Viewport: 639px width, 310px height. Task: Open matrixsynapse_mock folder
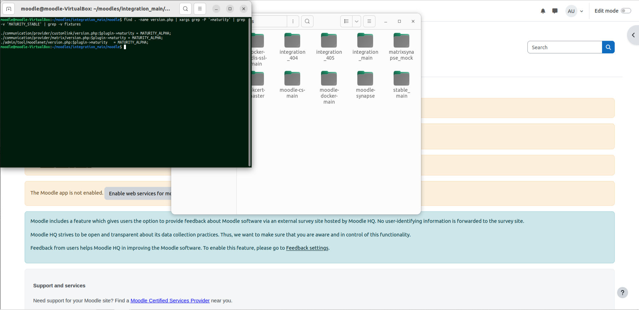[x=401, y=47]
